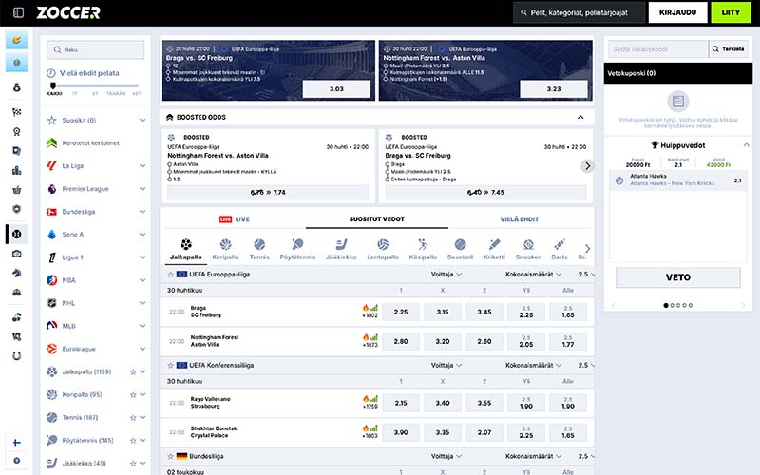Select the Tennis sport icon tab
Image resolution: width=760 pixels, height=475 pixels.
[x=259, y=250]
